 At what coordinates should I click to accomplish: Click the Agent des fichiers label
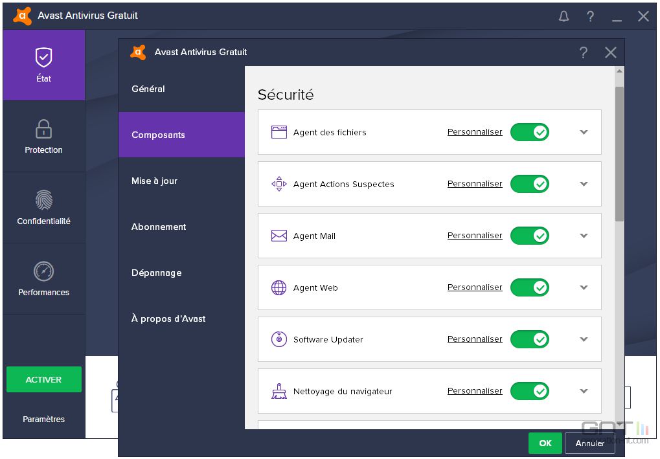click(x=330, y=133)
